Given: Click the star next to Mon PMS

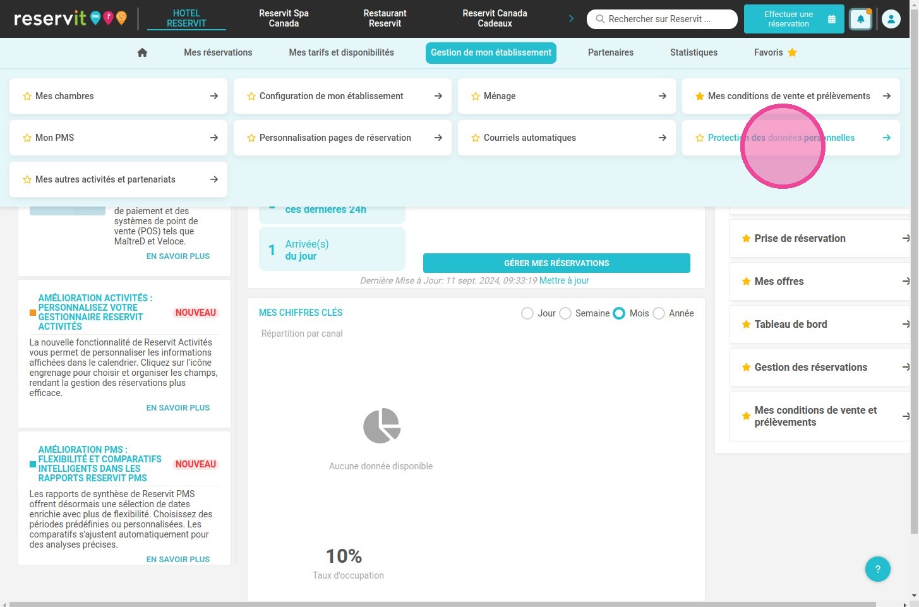Looking at the screenshot, I should [27, 138].
